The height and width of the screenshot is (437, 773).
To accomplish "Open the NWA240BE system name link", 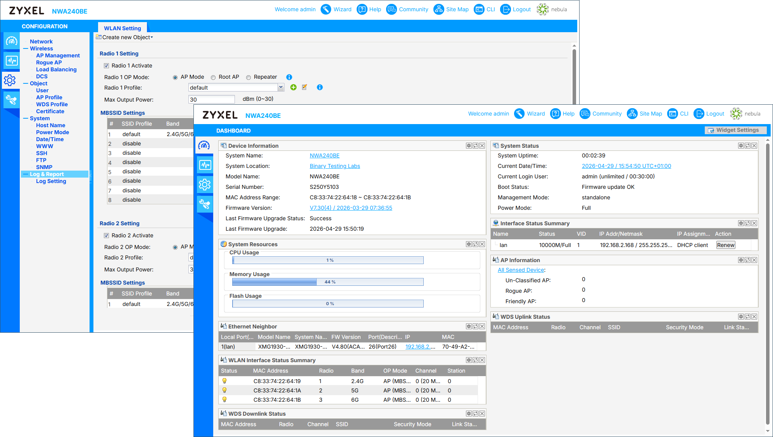I will (x=324, y=155).
